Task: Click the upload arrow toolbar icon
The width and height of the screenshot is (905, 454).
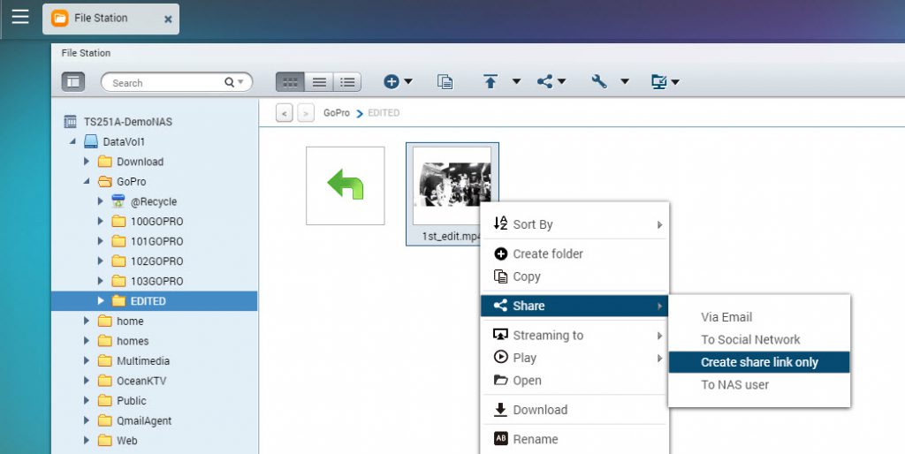Action: point(491,82)
